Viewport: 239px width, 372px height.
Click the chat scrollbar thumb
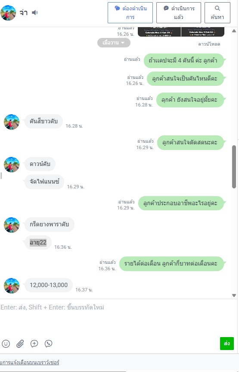(234, 167)
